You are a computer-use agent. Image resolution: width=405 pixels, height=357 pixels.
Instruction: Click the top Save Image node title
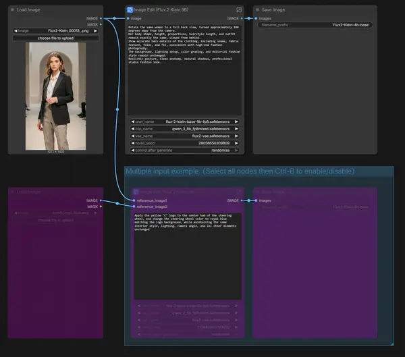[273, 10]
